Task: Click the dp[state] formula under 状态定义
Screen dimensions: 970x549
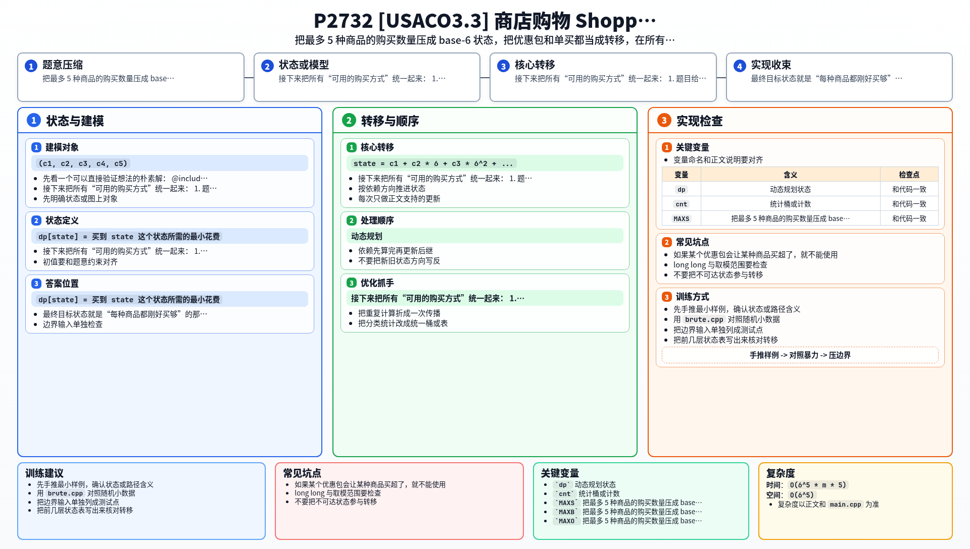Action: click(x=129, y=237)
